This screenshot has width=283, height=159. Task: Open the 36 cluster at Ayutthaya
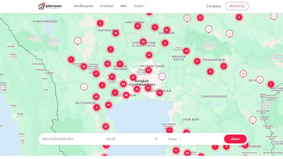(x=143, y=42)
